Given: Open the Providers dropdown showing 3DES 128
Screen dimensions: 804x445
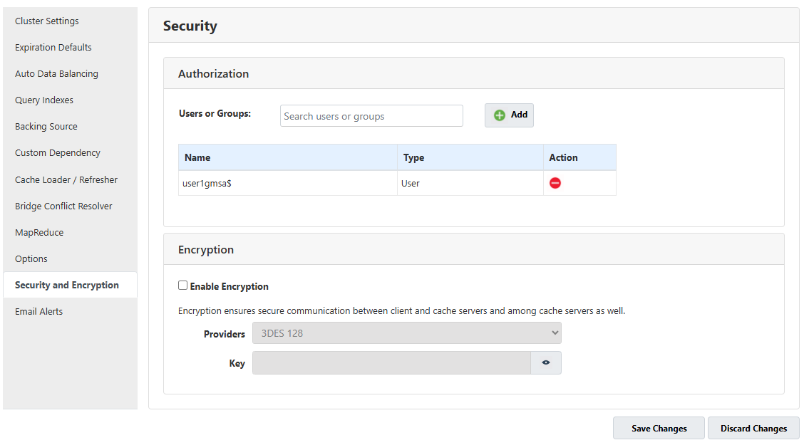Looking at the screenshot, I should 406,333.
